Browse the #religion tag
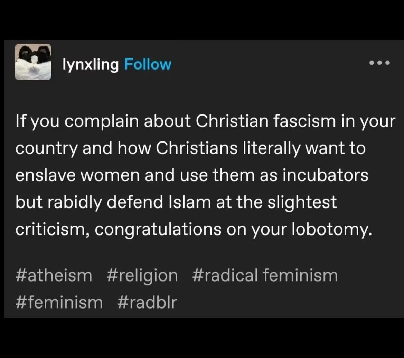The image size is (404, 358). tap(142, 275)
